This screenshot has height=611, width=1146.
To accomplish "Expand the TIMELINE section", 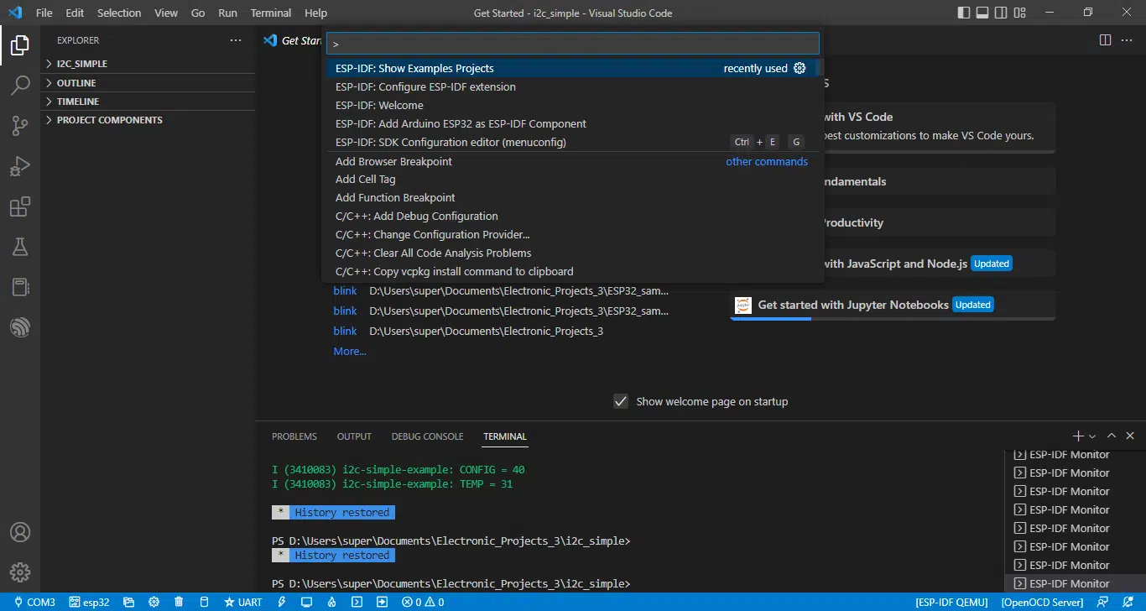I will pos(148,102).
